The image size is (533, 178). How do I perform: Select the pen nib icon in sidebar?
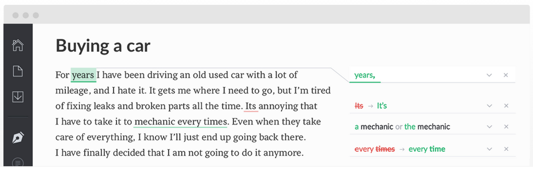(18, 138)
